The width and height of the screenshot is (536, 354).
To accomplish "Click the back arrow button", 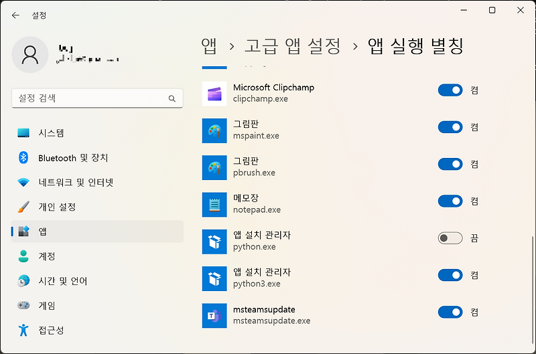I will point(15,15).
